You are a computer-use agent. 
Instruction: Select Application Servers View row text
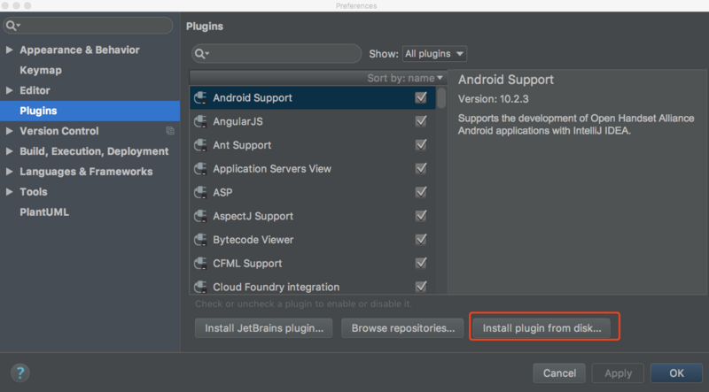pos(272,169)
